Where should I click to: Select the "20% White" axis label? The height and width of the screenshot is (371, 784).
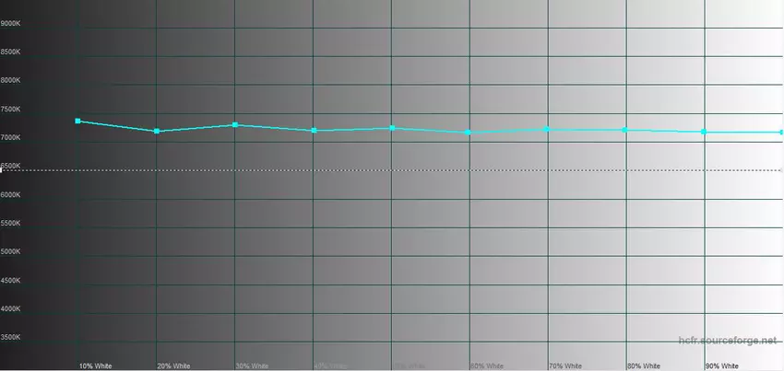173,365
